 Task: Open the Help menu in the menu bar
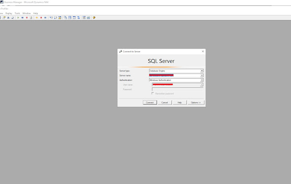(x=35, y=13)
